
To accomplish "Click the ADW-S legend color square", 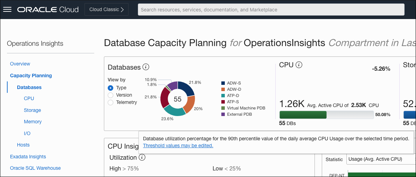I will click(223, 83).
